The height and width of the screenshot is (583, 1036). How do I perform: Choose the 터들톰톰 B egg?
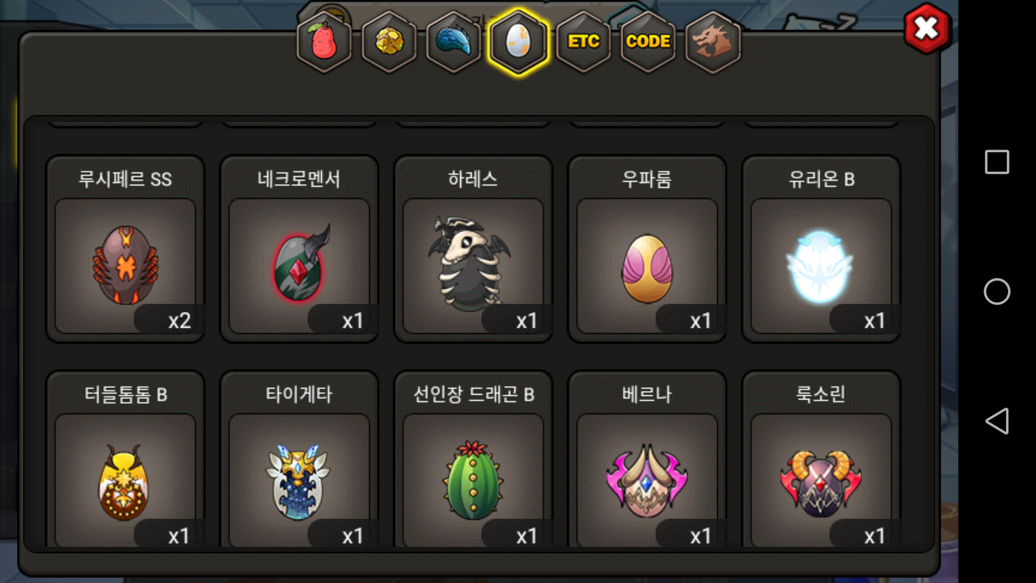coord(125,459)
